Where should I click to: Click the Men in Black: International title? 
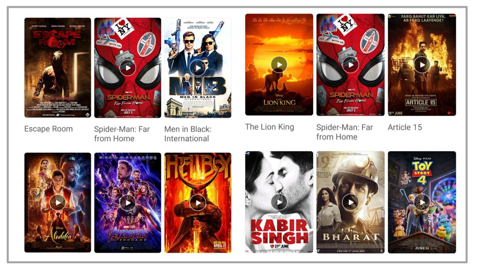point(188,134)
